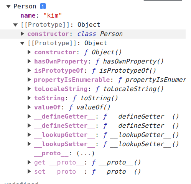Screen dimensions: 191x184
Task: Expand the set __proto__ accessor
Action: (x=29, y=171)
